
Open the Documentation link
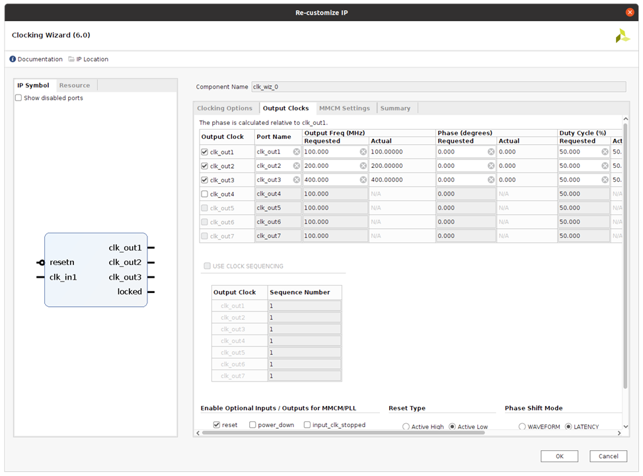click(40, 59)
